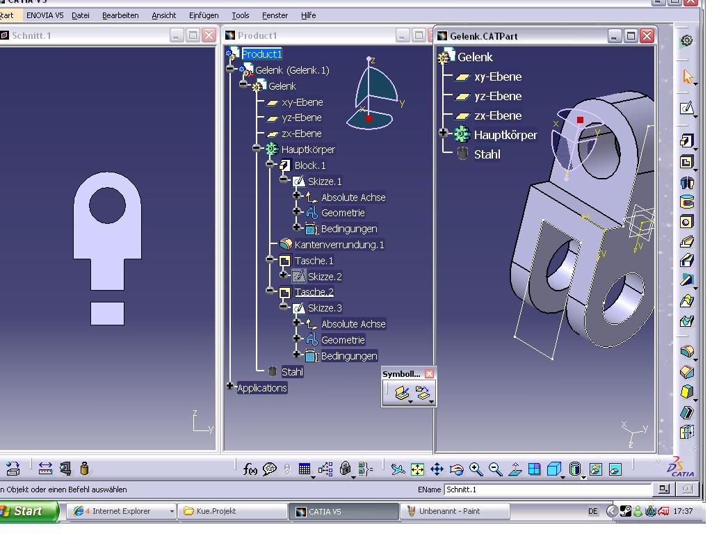Screen dimensions: 712x534
Task: Collapse the Hauptkörper node in Product1 tree
Action: coord(257,148)
